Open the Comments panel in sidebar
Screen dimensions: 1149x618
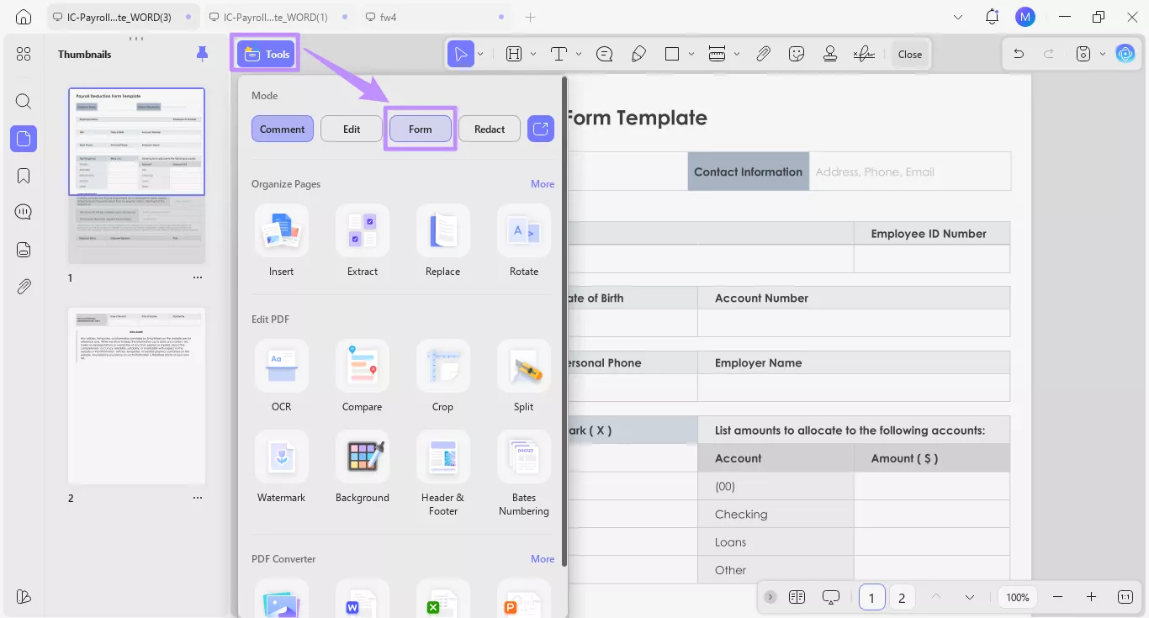coord(23,211)
